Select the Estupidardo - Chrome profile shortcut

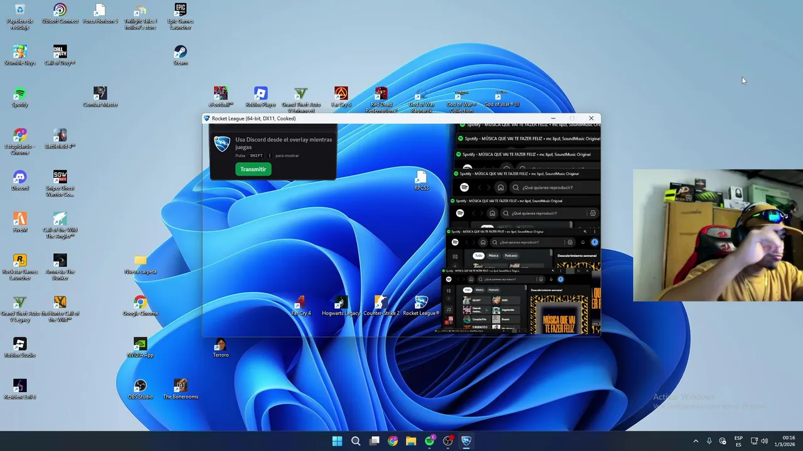tap(19, 141)
